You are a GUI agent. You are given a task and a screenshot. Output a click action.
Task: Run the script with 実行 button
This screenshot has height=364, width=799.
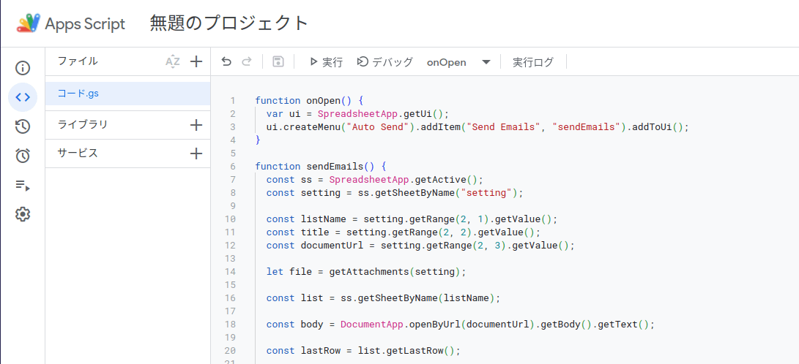coord(326,62)
